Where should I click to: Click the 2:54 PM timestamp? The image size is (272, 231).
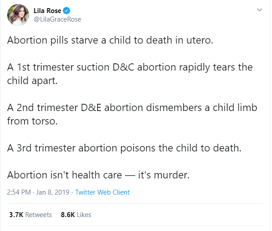[19, 192]
